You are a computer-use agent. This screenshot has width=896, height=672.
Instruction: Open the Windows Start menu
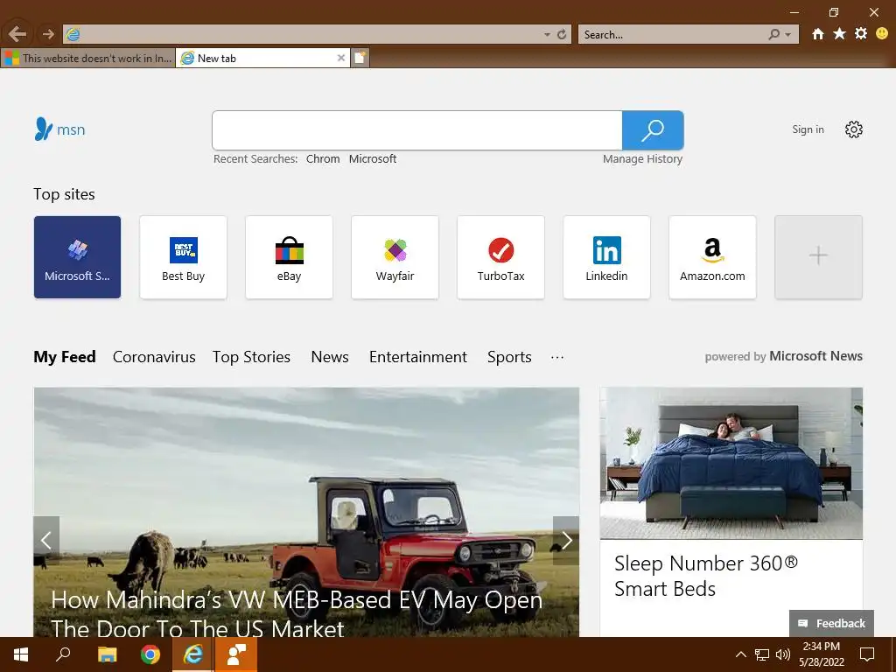21,654
